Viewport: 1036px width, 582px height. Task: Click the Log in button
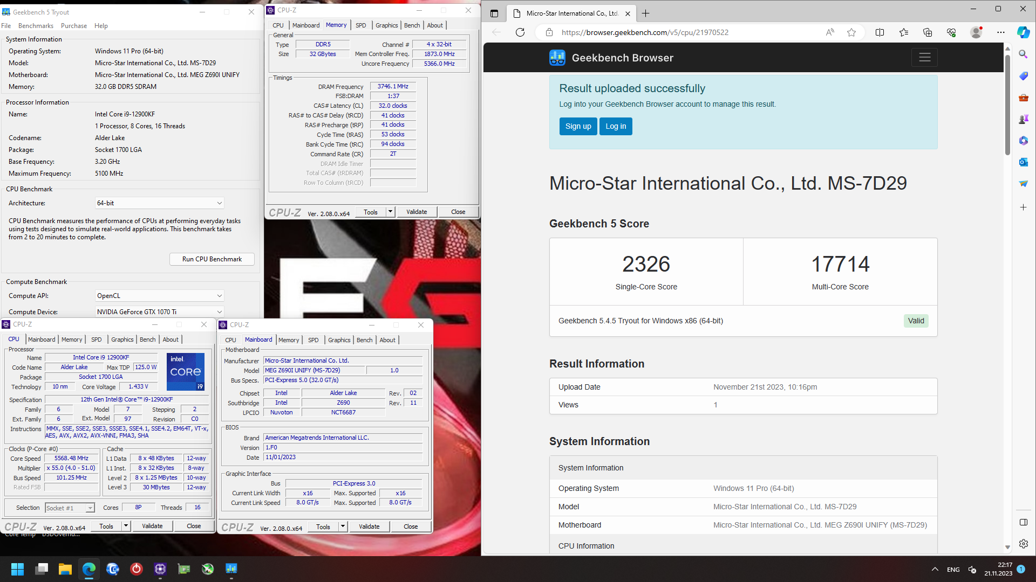click(616, 126)
